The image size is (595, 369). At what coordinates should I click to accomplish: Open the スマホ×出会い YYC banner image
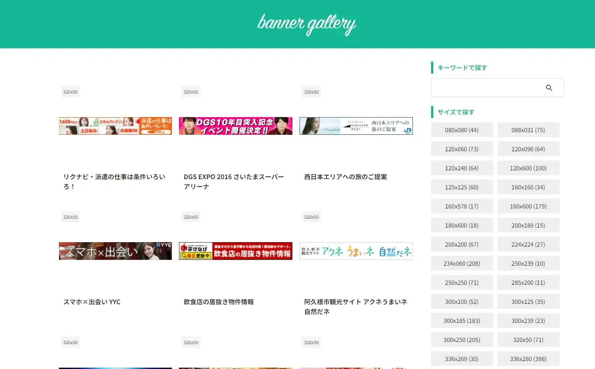[115, 251]
